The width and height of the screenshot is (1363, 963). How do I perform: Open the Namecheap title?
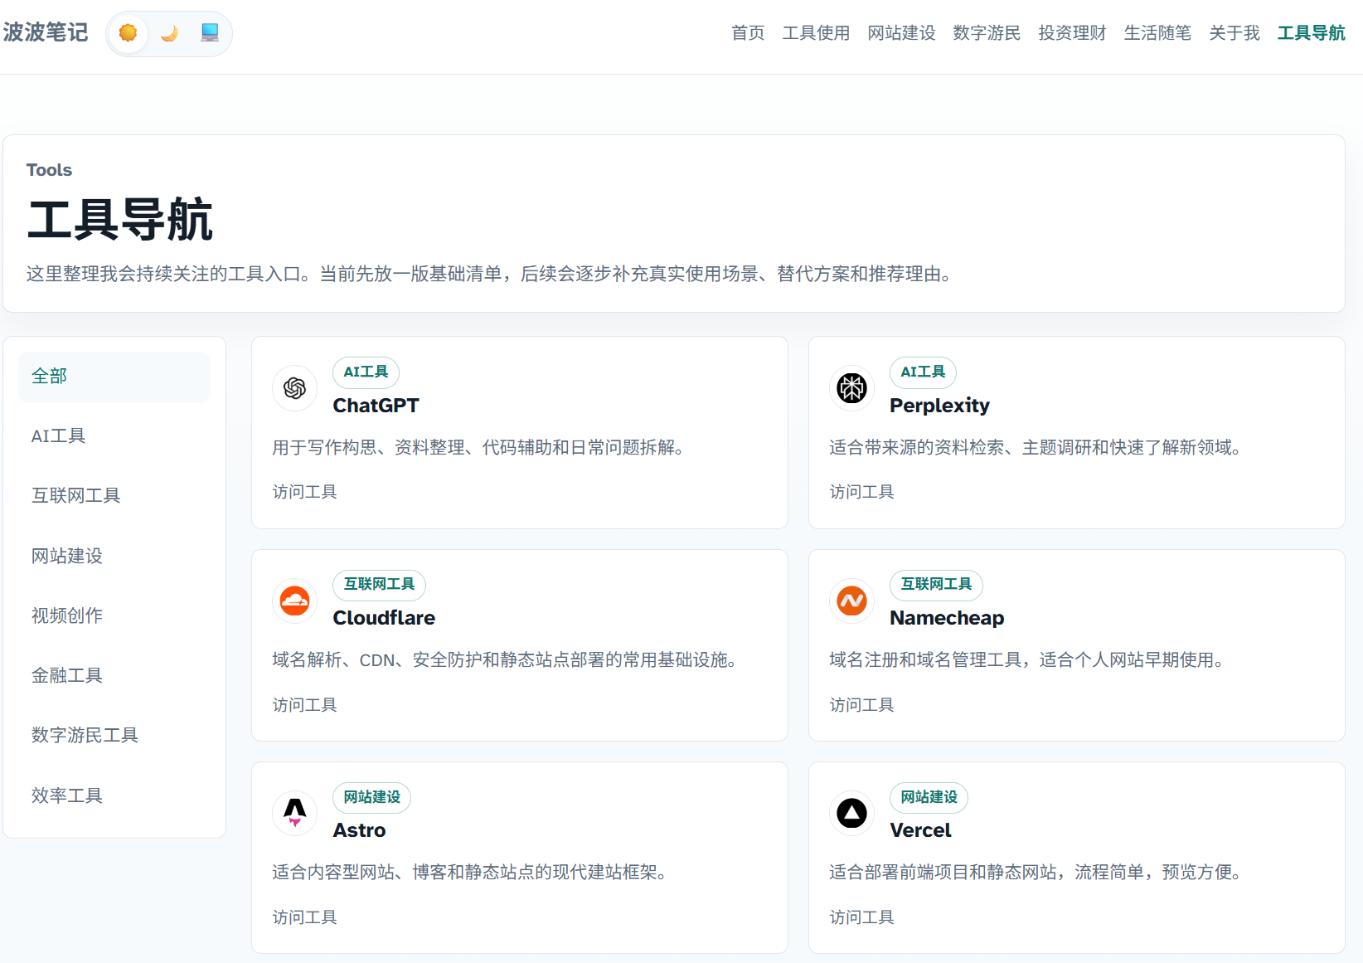tap(947, 618)
